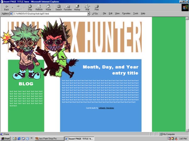Screen dimensions: 189x141
Task: Click the Month, Day, and Year heading
Action: (111, 67)
